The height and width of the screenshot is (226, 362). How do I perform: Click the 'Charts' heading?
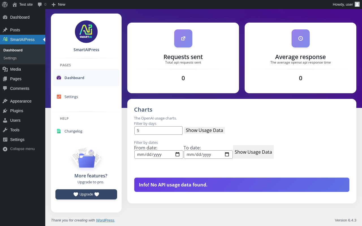[143, 110]
